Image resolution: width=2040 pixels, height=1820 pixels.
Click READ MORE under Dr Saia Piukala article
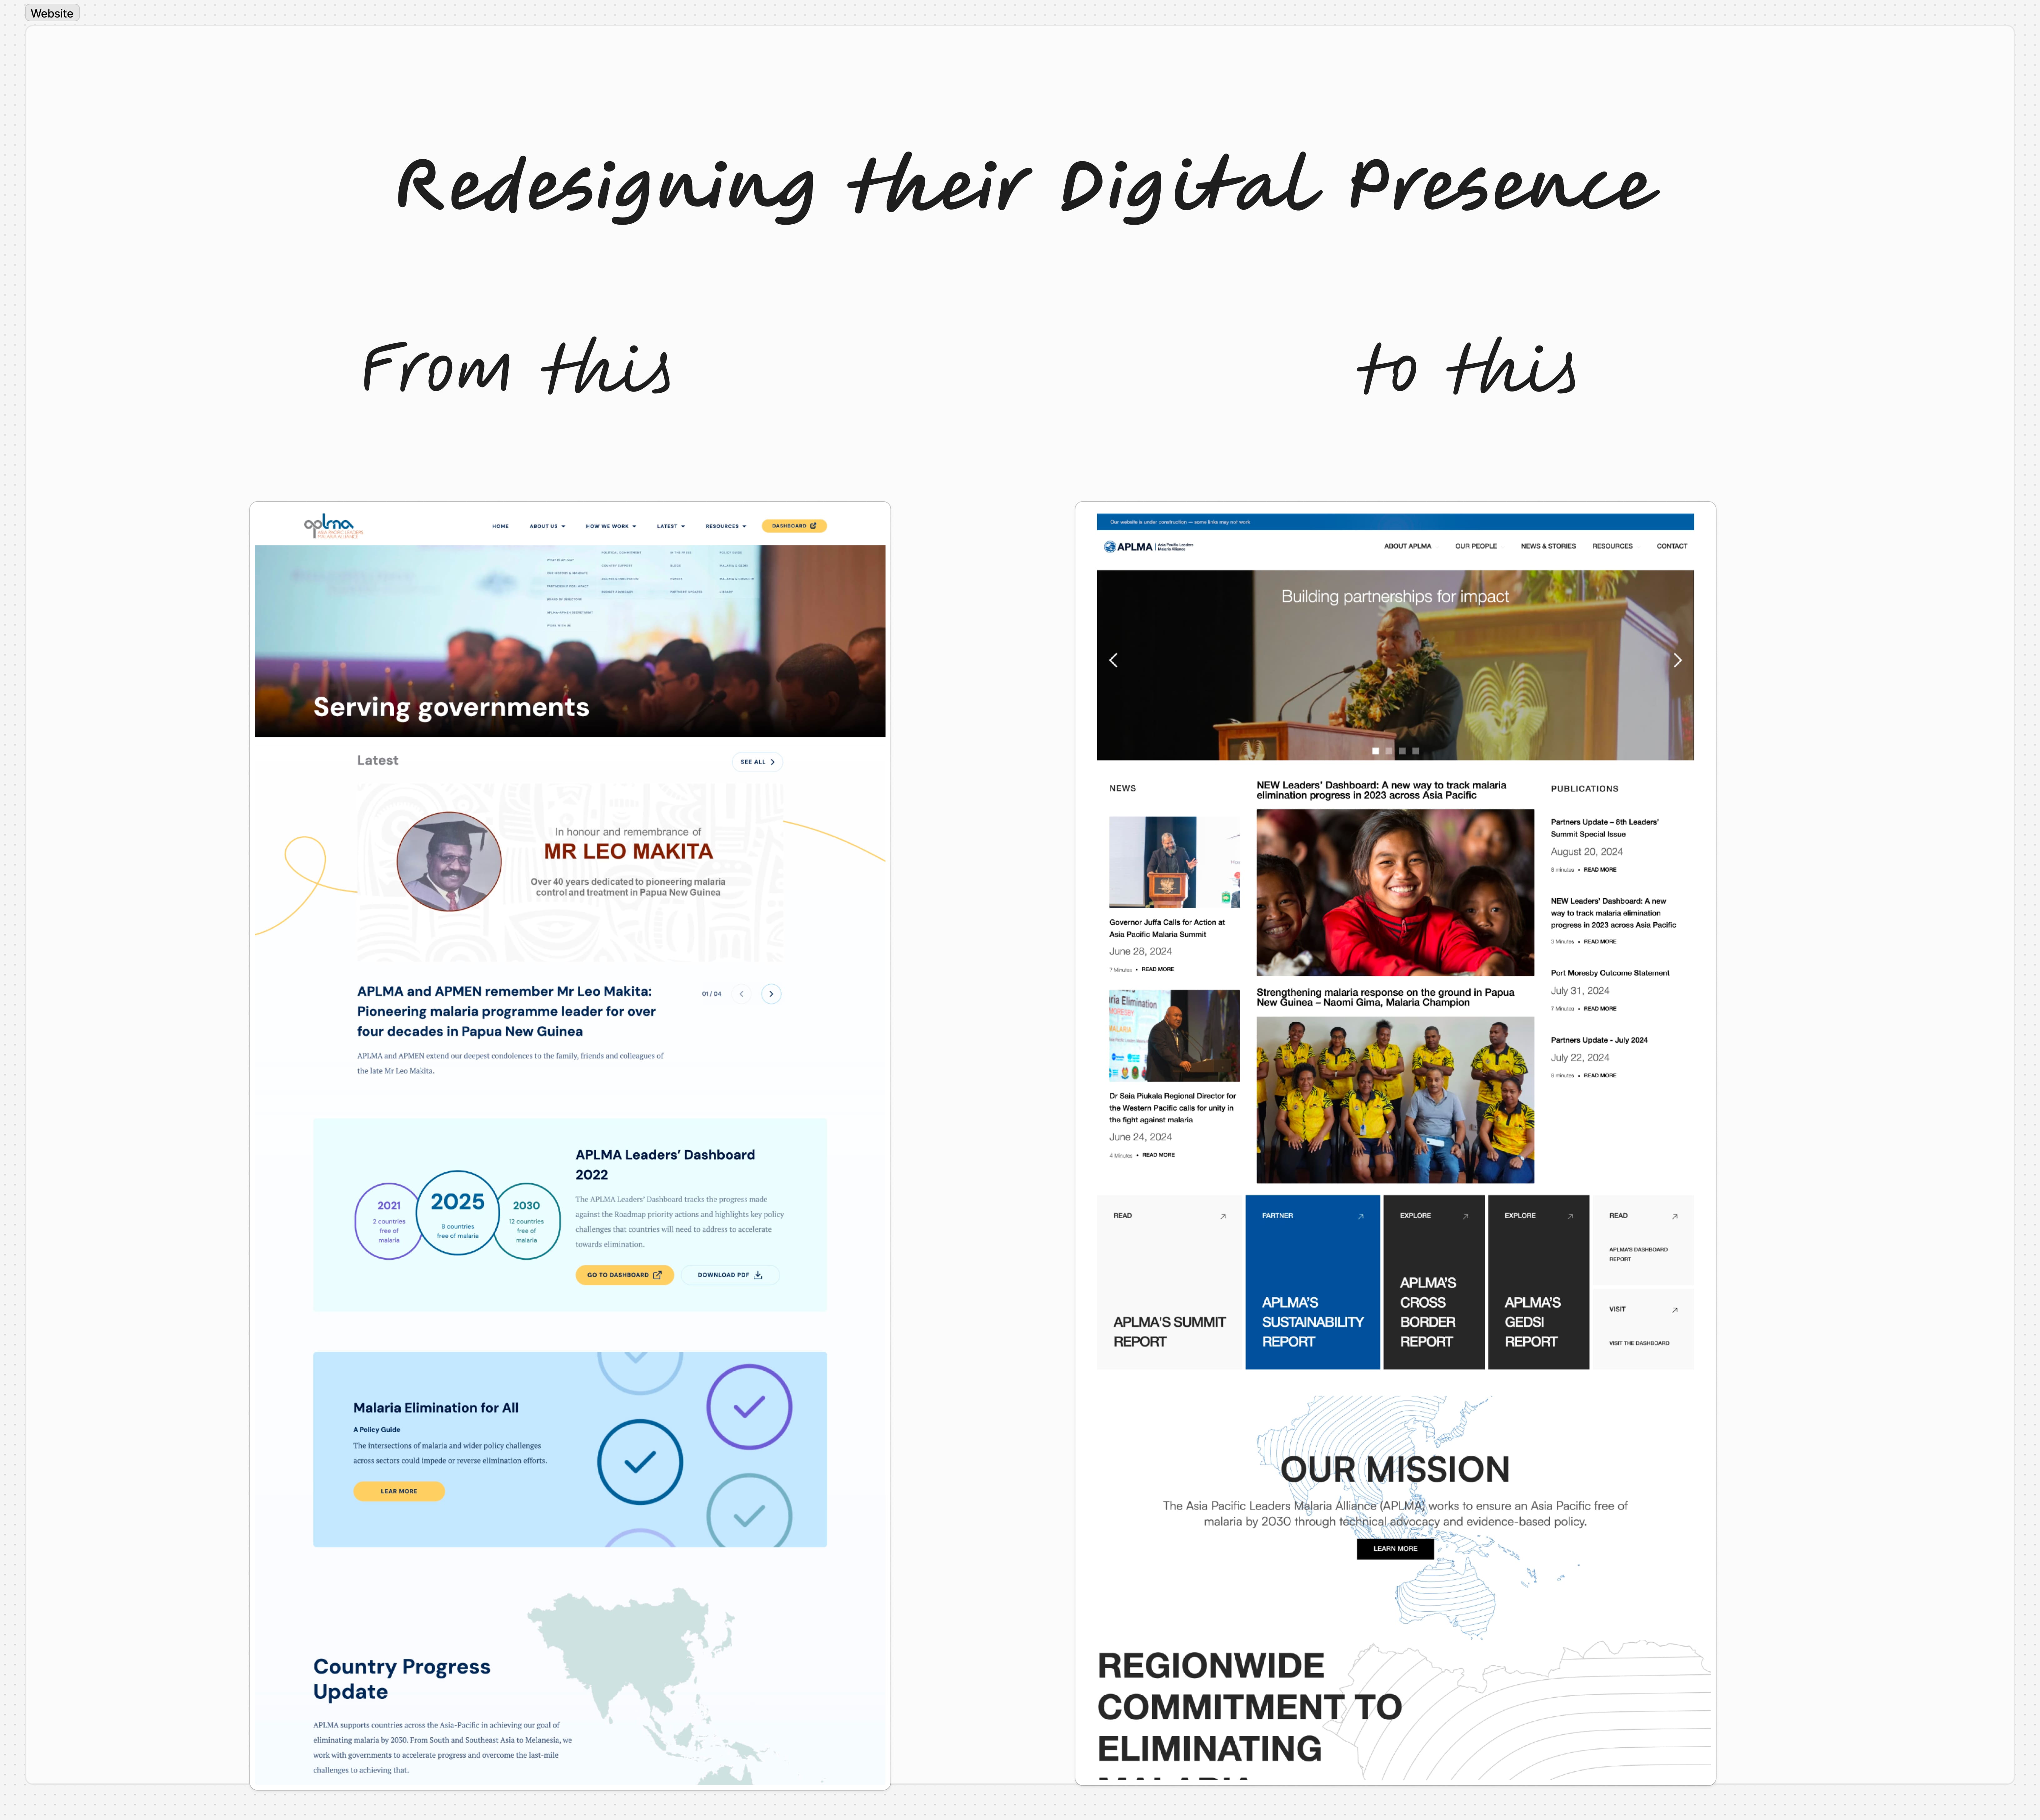pyautogui.click(x=1158, y=1155)
